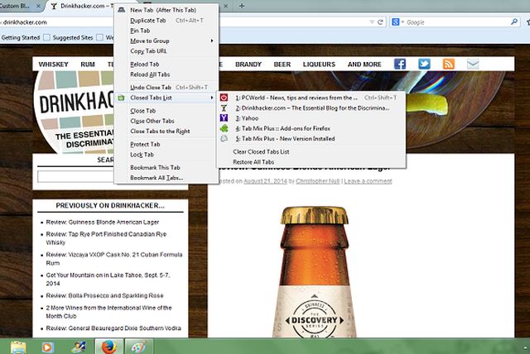This screenshot has width=530, height=354.
Task: Open the address bar history dropdown arrow
Action: 372,22
